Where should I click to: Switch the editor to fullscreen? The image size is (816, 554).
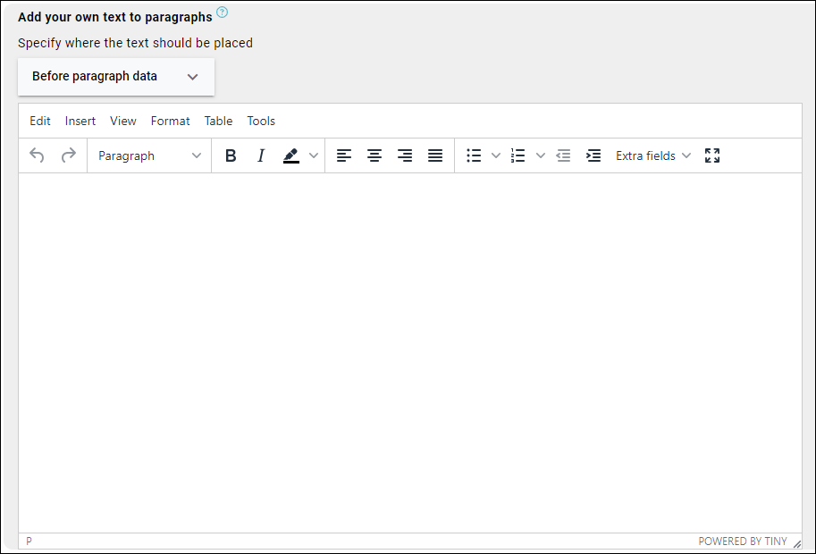pos(712,155)
